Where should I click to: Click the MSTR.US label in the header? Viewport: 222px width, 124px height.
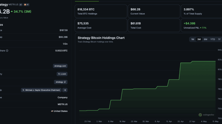(13, 4)
